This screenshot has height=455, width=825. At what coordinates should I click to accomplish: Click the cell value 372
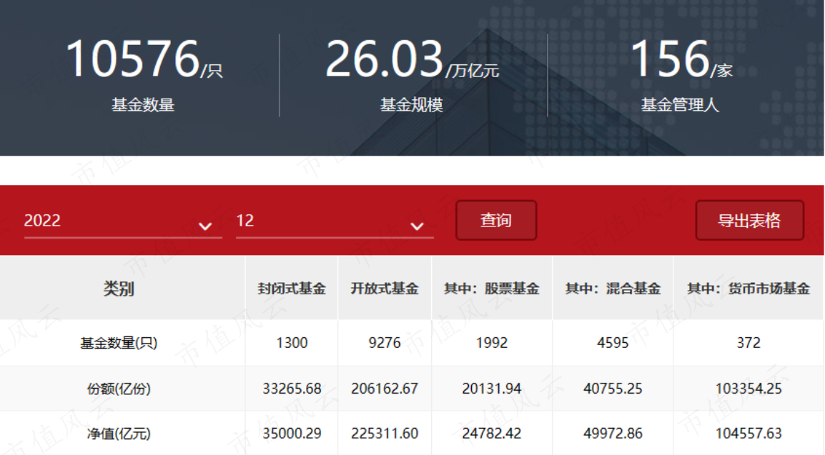pyautogui.click(x=749, y=343)
